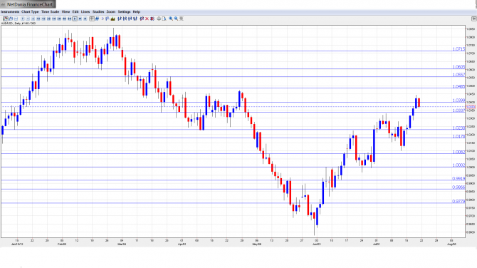Click the 0.9866 level label
The width and height of the screenshot is (477, 268).
pos(458,187)
